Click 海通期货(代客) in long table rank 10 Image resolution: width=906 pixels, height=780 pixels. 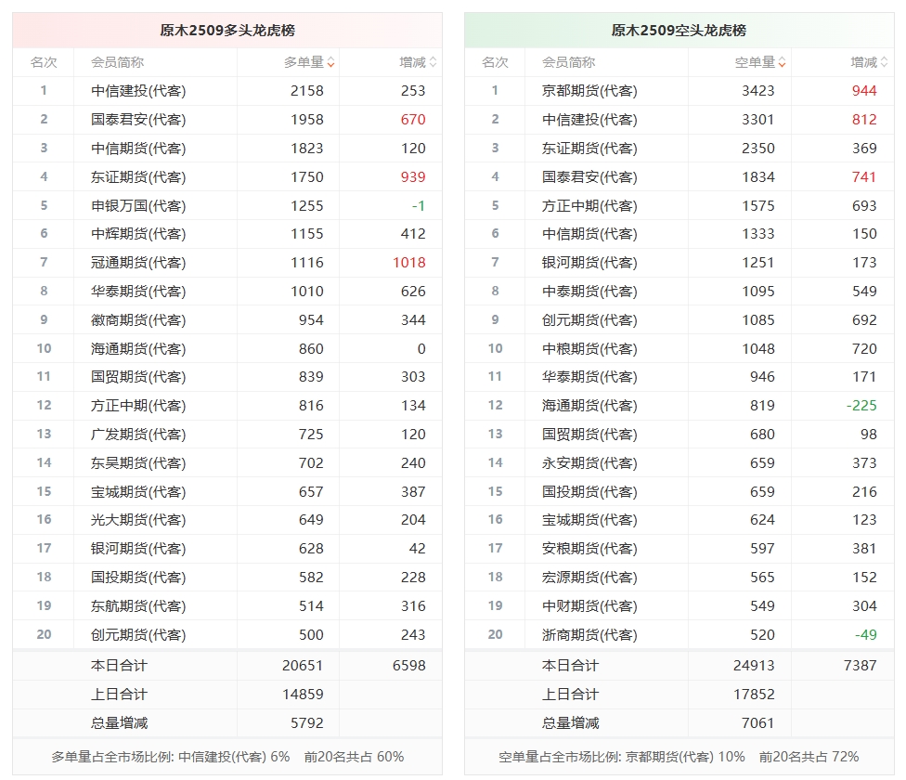point(138,349)
